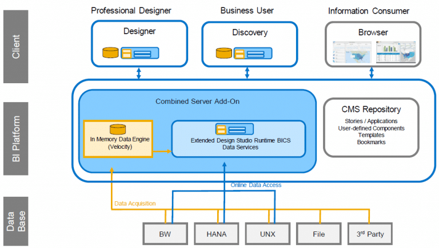Select the Data Base layer label
Image resolution: width=439 pixels, height=248 pixels.
tap(15, 221)
